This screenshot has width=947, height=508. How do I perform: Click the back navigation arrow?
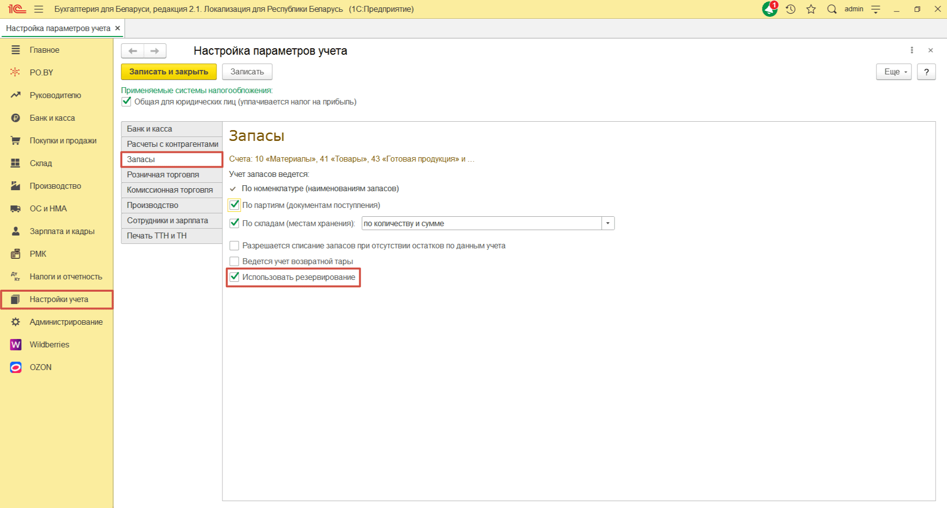coord(133,51)
